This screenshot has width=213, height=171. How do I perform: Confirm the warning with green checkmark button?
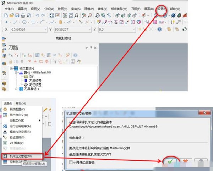170,161
